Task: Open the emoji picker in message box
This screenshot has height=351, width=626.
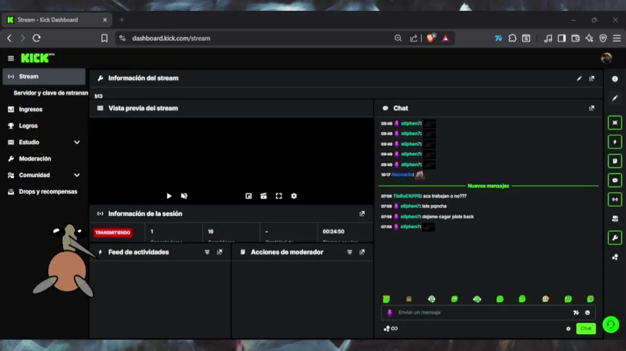Action: coord(587,312)
